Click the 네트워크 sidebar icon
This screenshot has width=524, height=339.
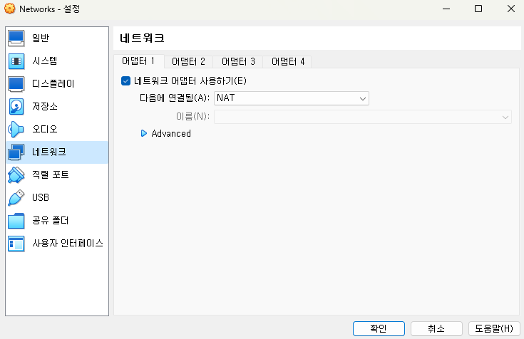coord(16,152)
